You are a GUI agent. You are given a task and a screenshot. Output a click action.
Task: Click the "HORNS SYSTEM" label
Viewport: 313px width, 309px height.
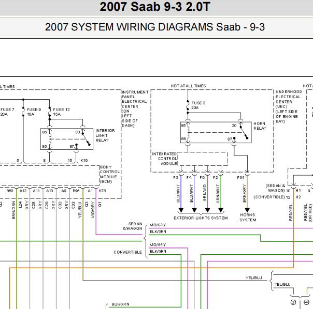(248, 217)
